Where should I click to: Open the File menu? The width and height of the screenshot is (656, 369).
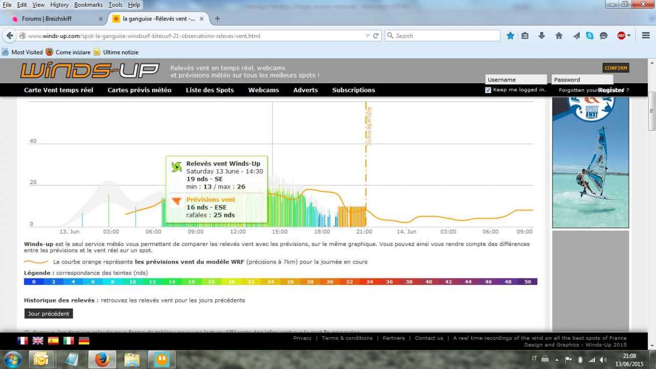(7, 5)
